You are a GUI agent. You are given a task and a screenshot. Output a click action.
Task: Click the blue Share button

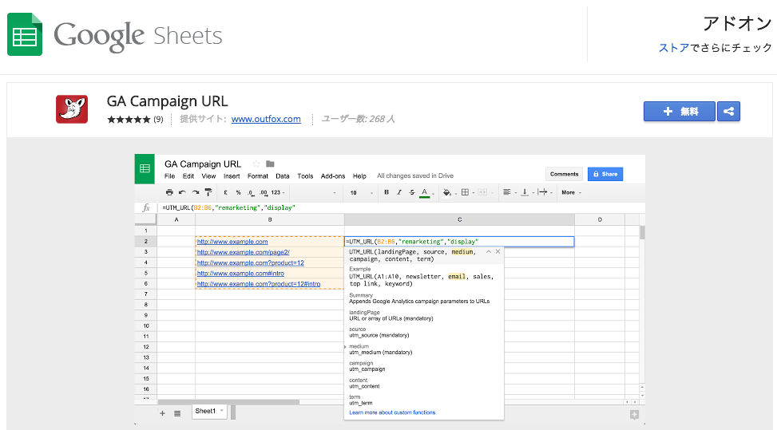(605, 174)
